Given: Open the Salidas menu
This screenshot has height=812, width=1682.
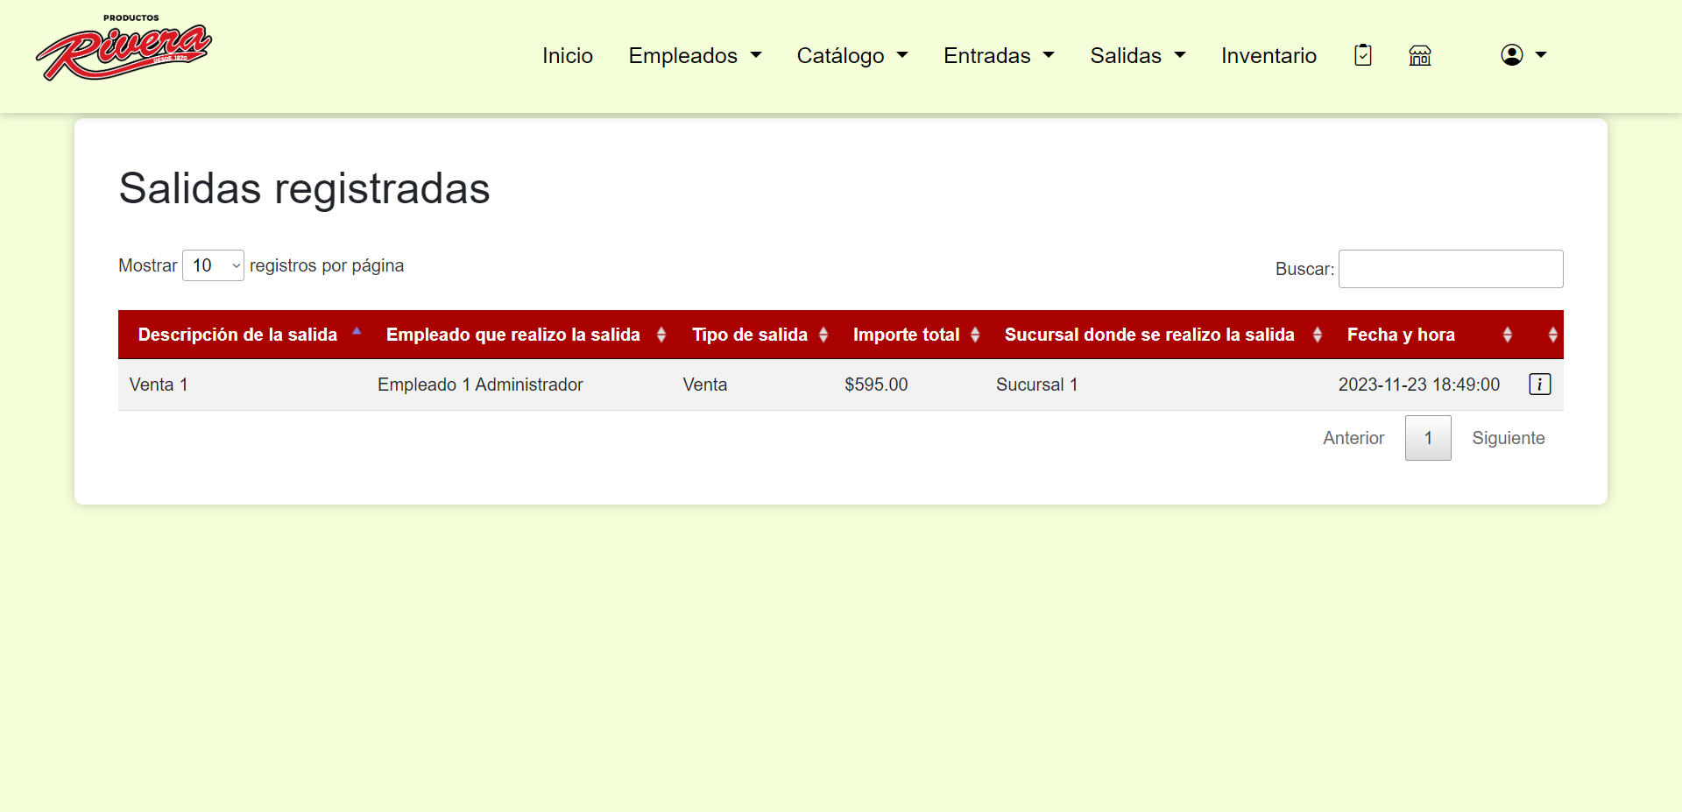Looking at the screenshot, I should point(1137,55).
